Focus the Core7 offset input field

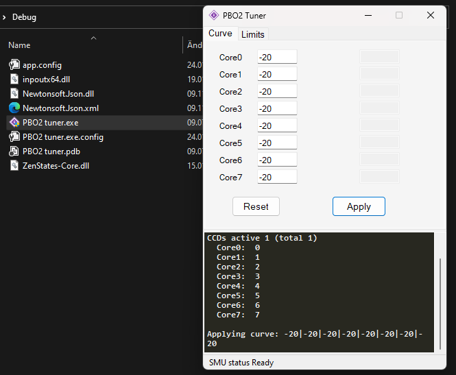(x=277, y=177)
